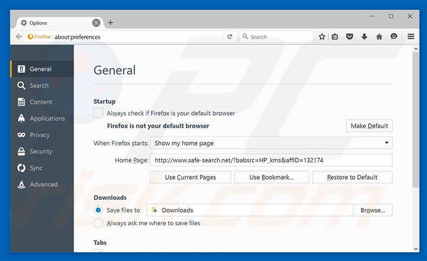Open the Hello chat smiley icon
Viewport: 427px width, 261px height.
point(394,36)
